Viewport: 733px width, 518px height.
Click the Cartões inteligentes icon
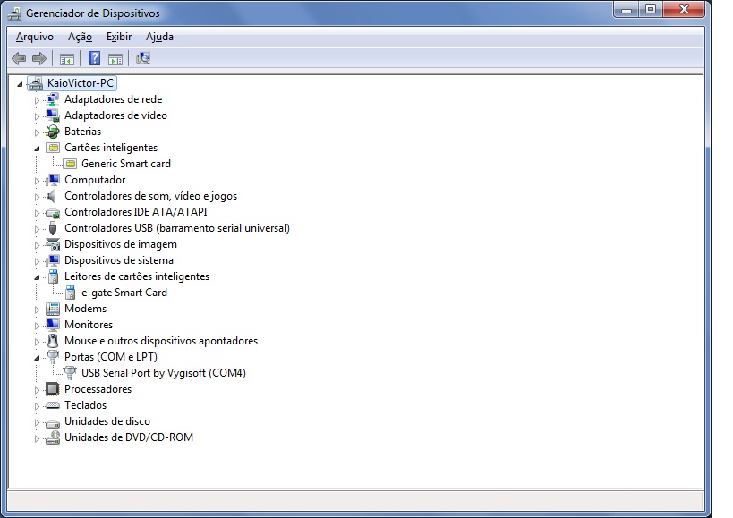click(x=54, y=148)
